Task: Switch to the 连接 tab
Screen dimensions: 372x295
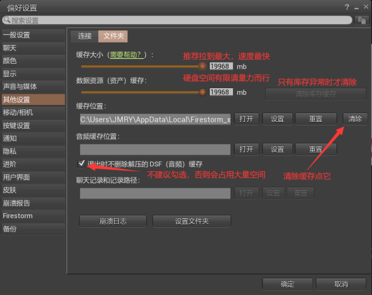Action: point(85,36)
